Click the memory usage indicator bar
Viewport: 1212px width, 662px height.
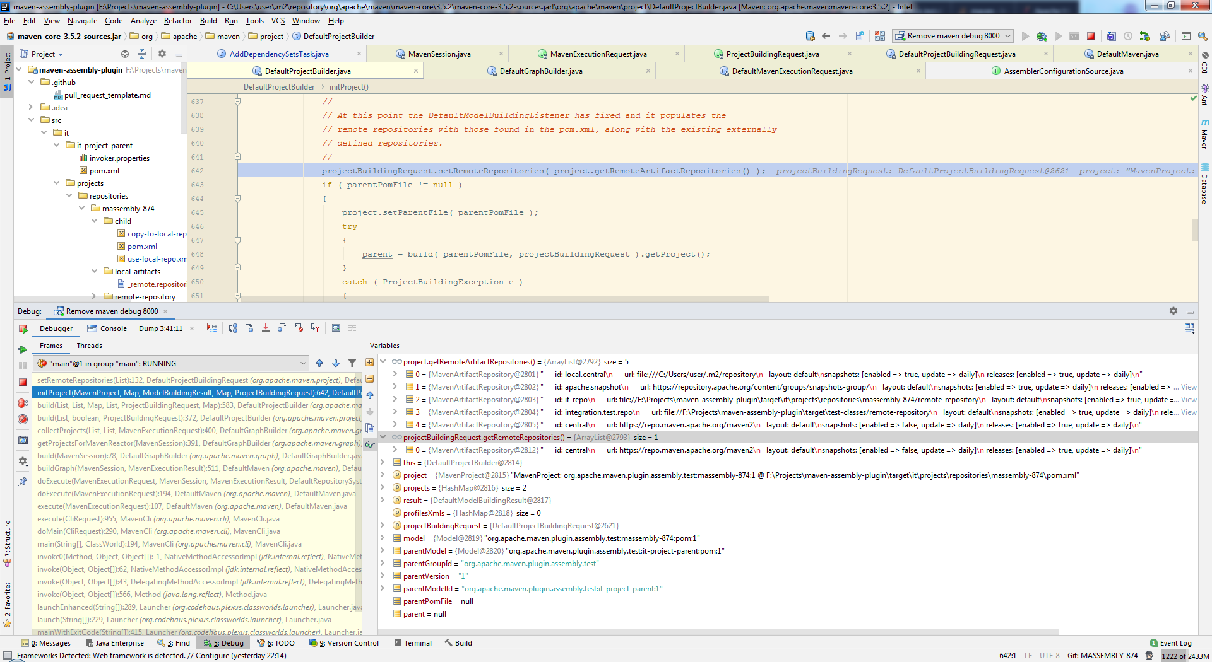[1185, 656]
